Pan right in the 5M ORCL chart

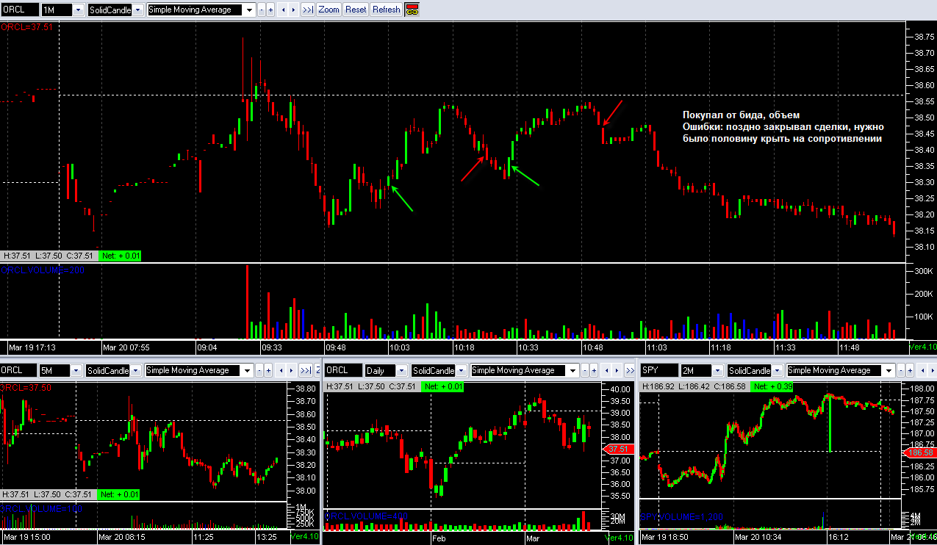click(x=290, y=370)
